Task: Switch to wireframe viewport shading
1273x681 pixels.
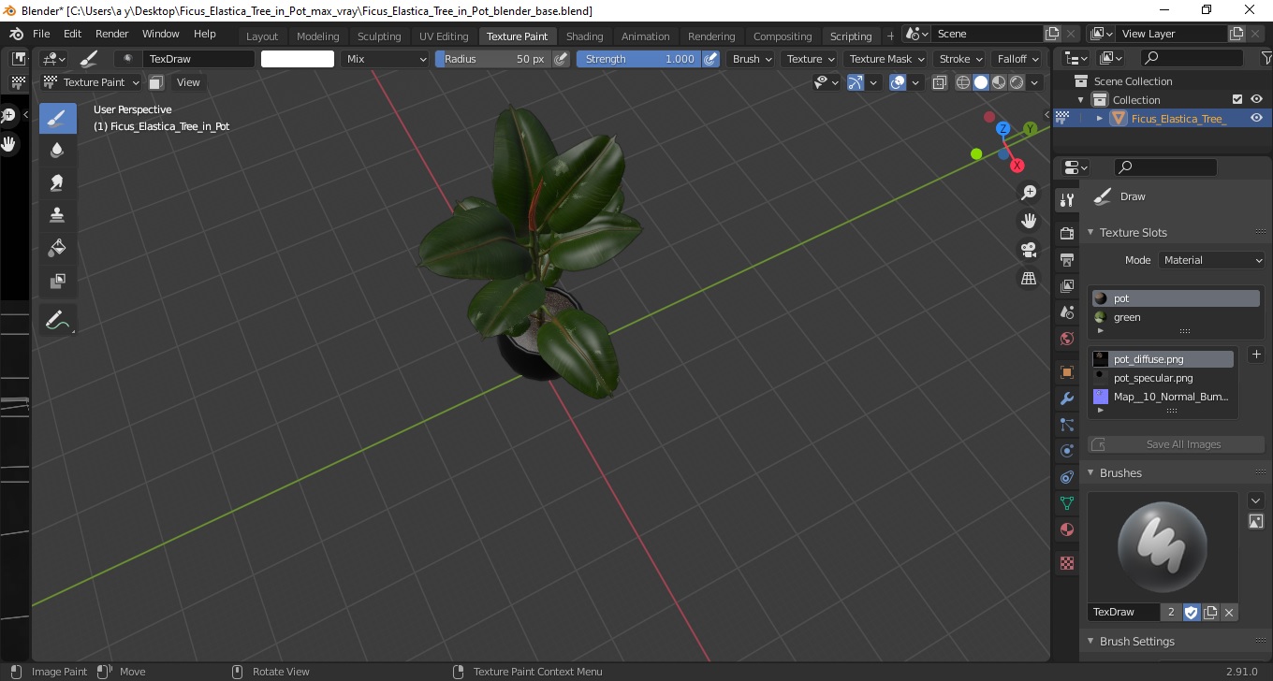Action: click(963, 82)
